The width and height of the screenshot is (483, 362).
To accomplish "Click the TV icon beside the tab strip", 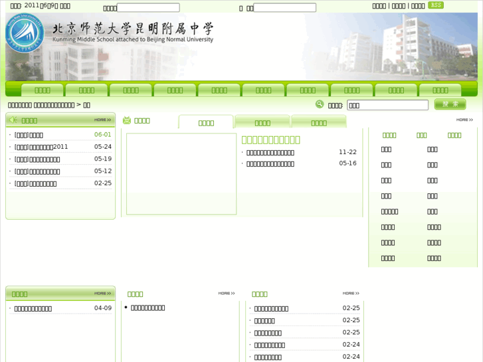I will tap(127, 120).
